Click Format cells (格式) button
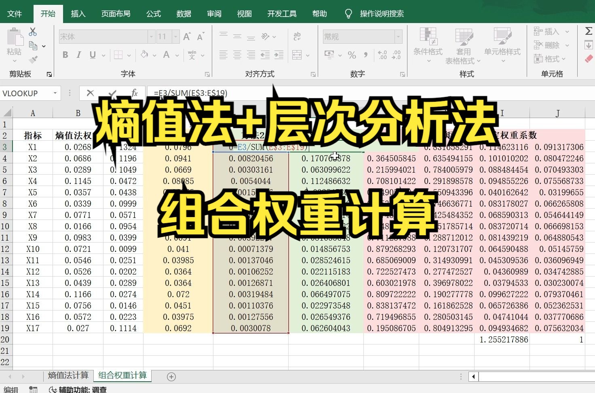595x393 pixels. 550,59
